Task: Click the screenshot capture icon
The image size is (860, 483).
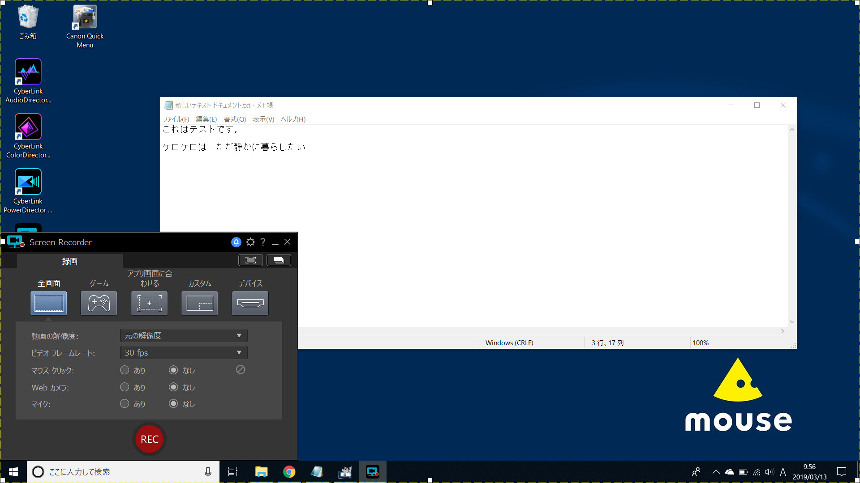Action: pos(251,260)
